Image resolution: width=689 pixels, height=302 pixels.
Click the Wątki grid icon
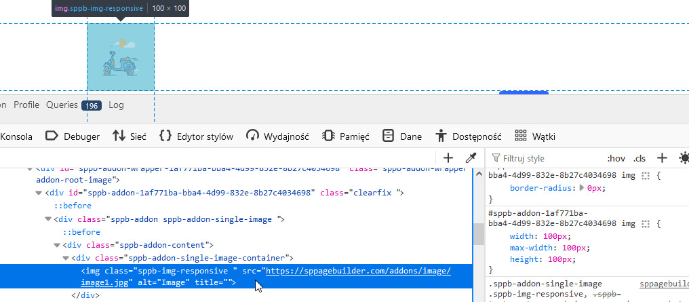click(x=521, y=136)
